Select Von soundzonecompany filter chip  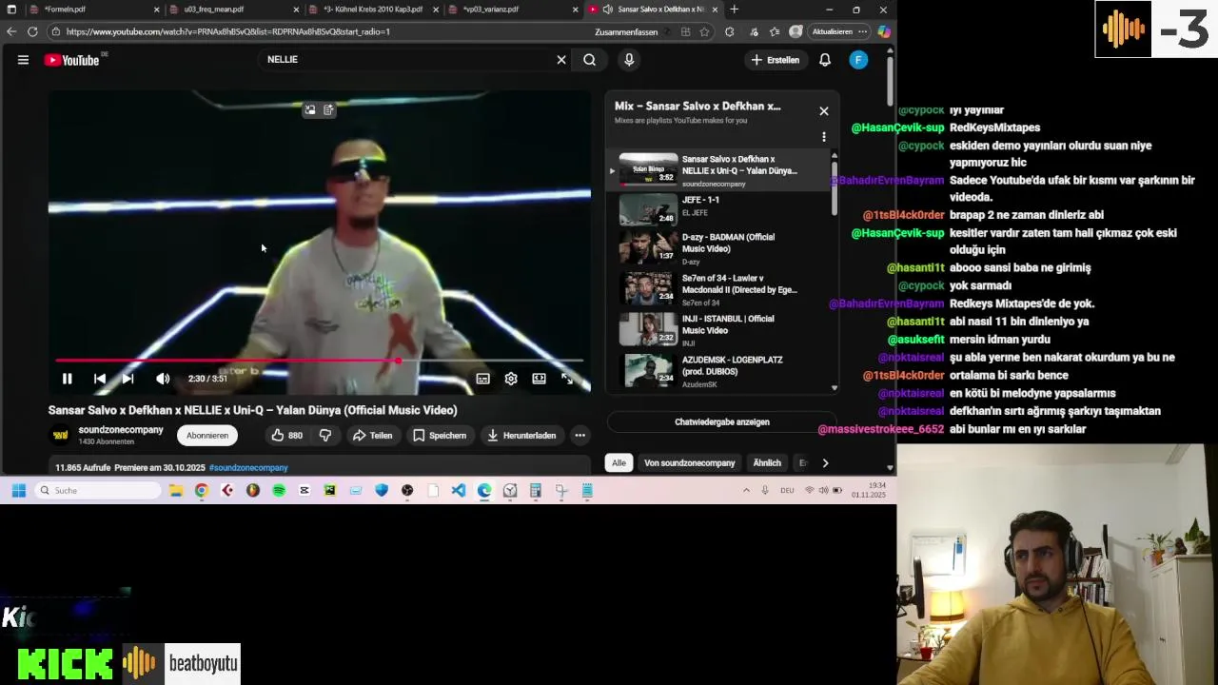click(x=690, y=463)
